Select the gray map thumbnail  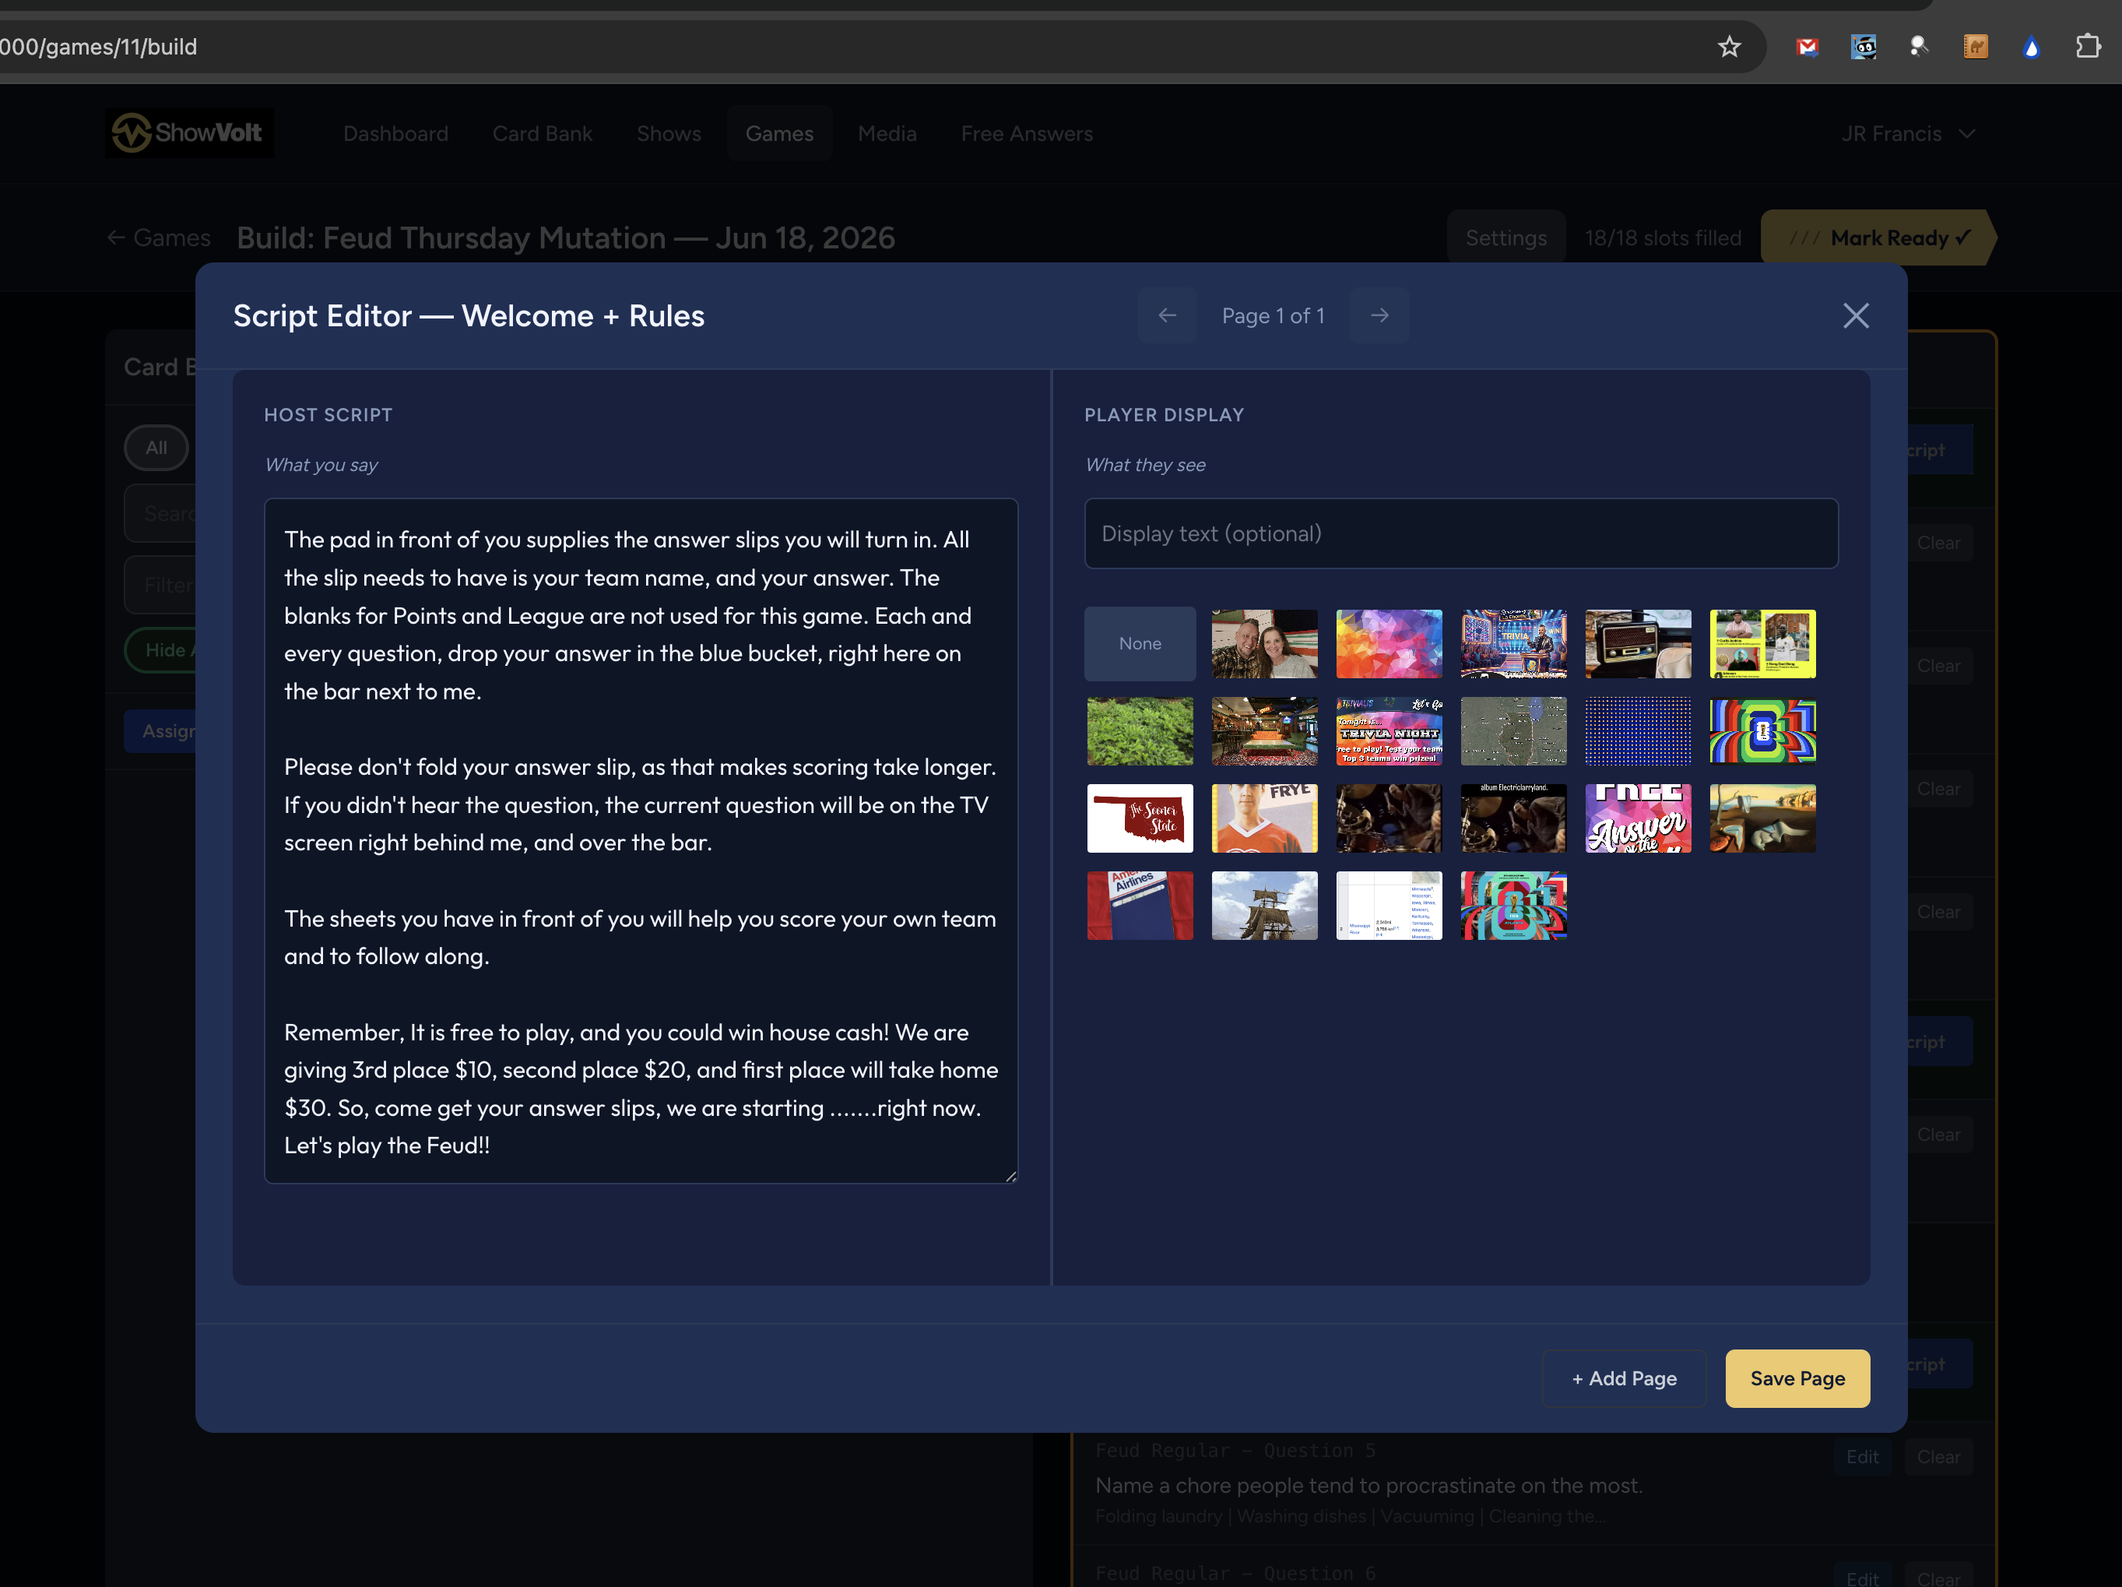click(x=1514, y=731)
